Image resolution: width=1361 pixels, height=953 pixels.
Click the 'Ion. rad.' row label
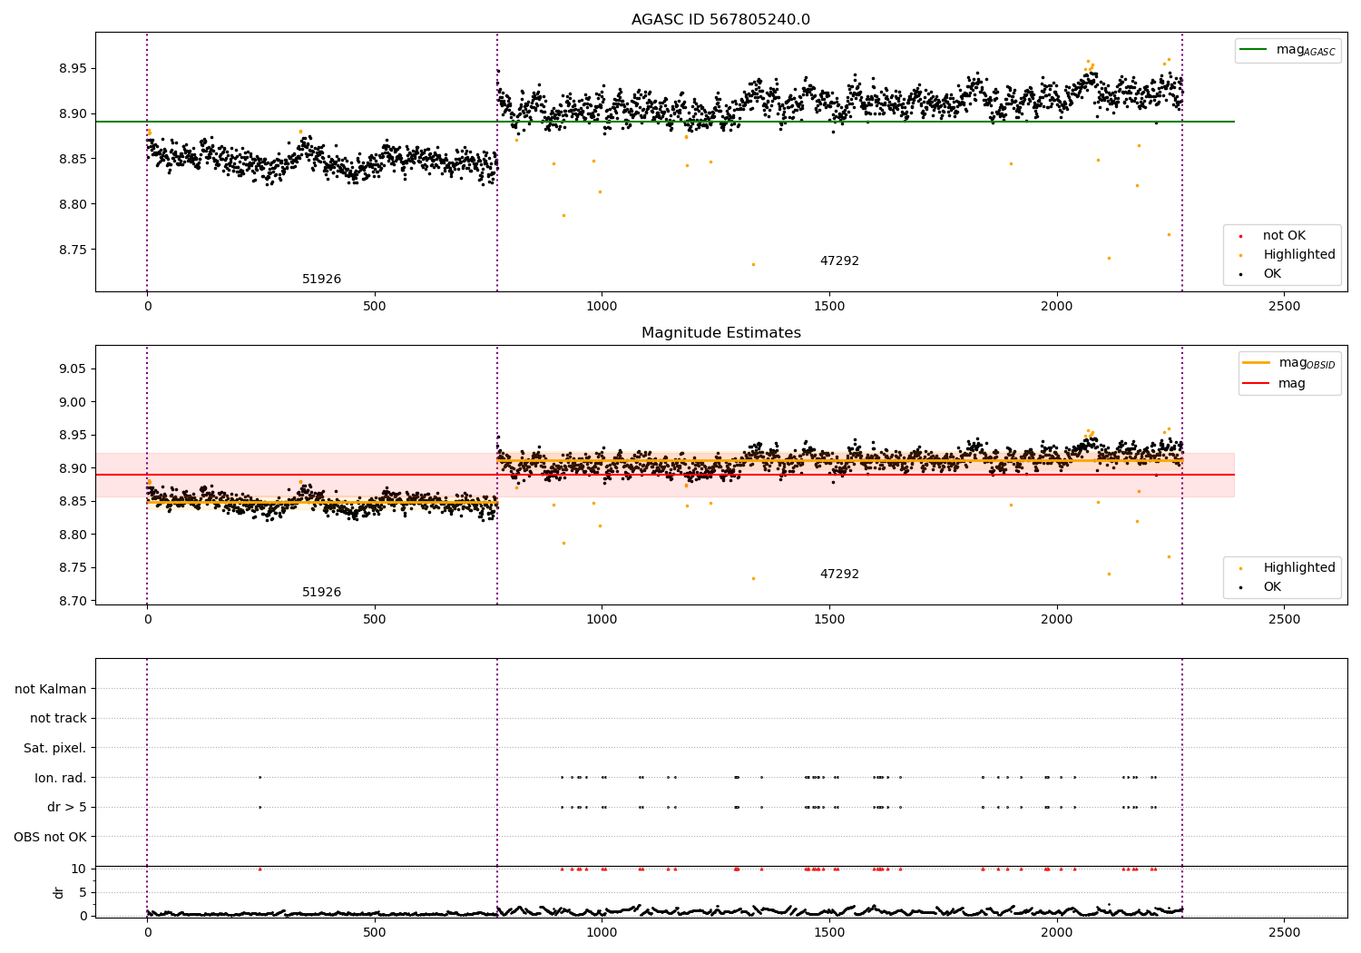[61, 779]
